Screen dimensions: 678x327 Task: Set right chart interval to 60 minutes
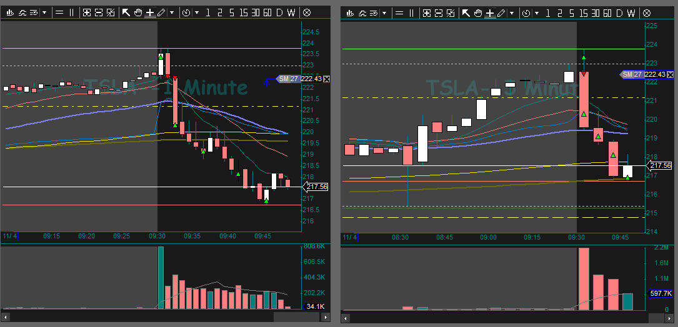[x=607, y=13]
